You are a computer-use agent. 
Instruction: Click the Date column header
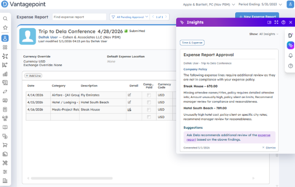[31, 86]
